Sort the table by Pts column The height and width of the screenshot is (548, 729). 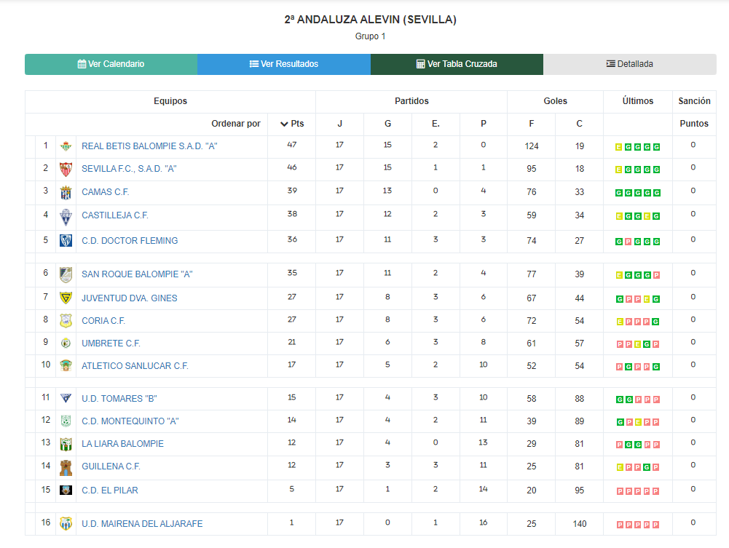tap(292, 124)
